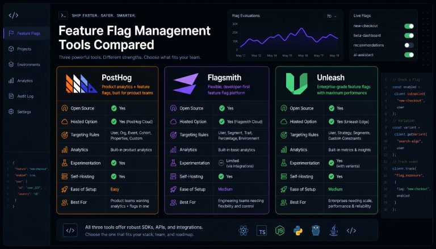The image size is (436, 249).
Task: Click Flagsmith Experimentation Limited indicator
Action: [221, 163]
